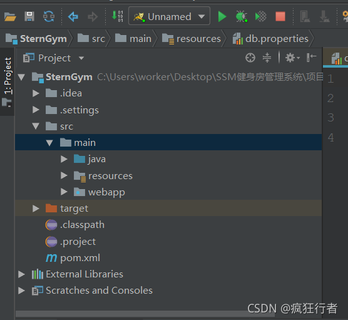Navigate back with the blue arrow

pyautogui.click(x=73, y=17)
